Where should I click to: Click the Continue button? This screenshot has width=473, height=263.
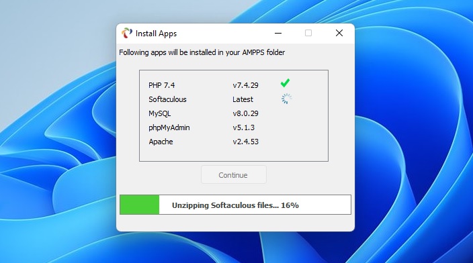click(234, 174)
